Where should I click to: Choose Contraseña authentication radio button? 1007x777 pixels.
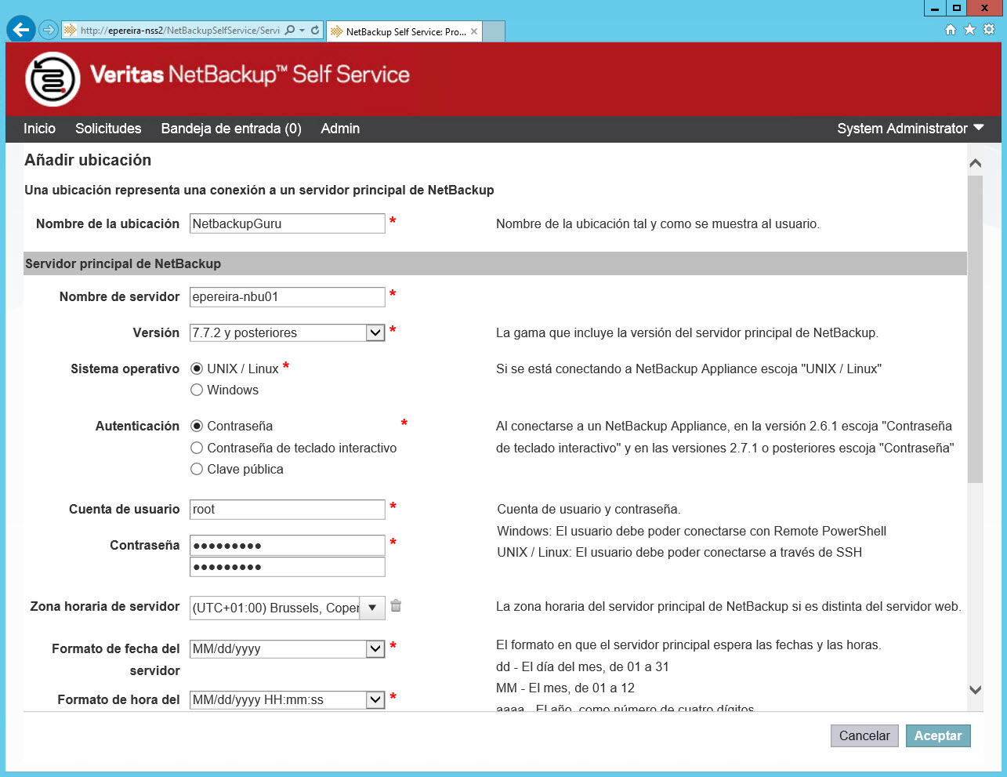pos(197,426)
